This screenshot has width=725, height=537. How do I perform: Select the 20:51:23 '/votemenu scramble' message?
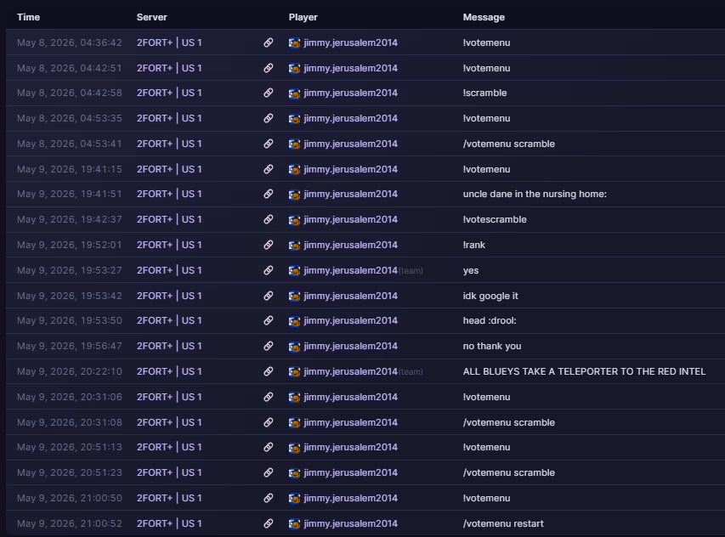coord(508,472)
